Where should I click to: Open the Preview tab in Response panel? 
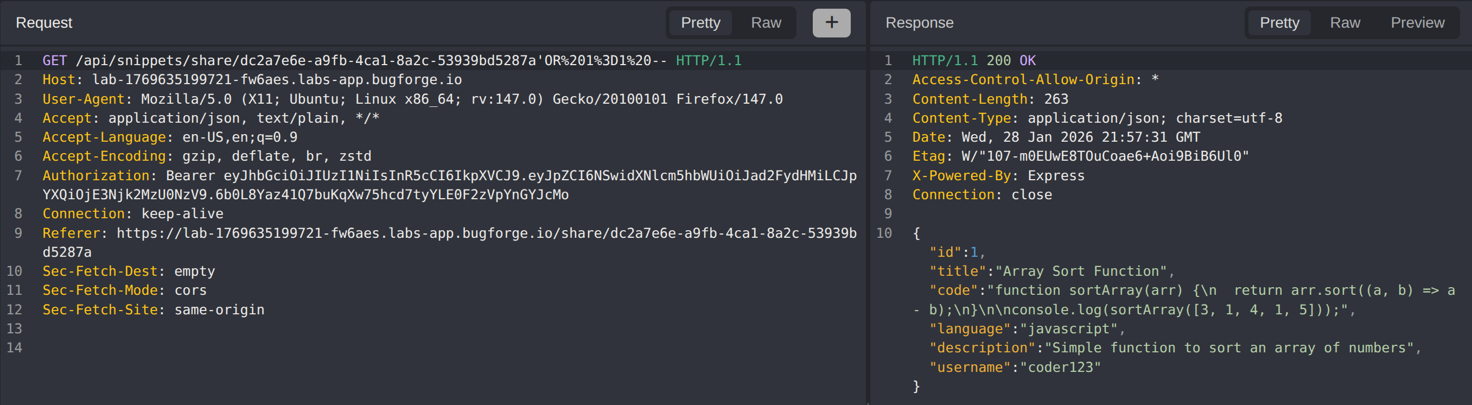(x=1417, y=23)
